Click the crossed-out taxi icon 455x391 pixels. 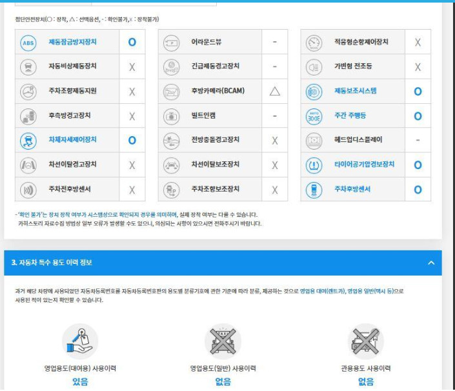click(x=223, y=341)
